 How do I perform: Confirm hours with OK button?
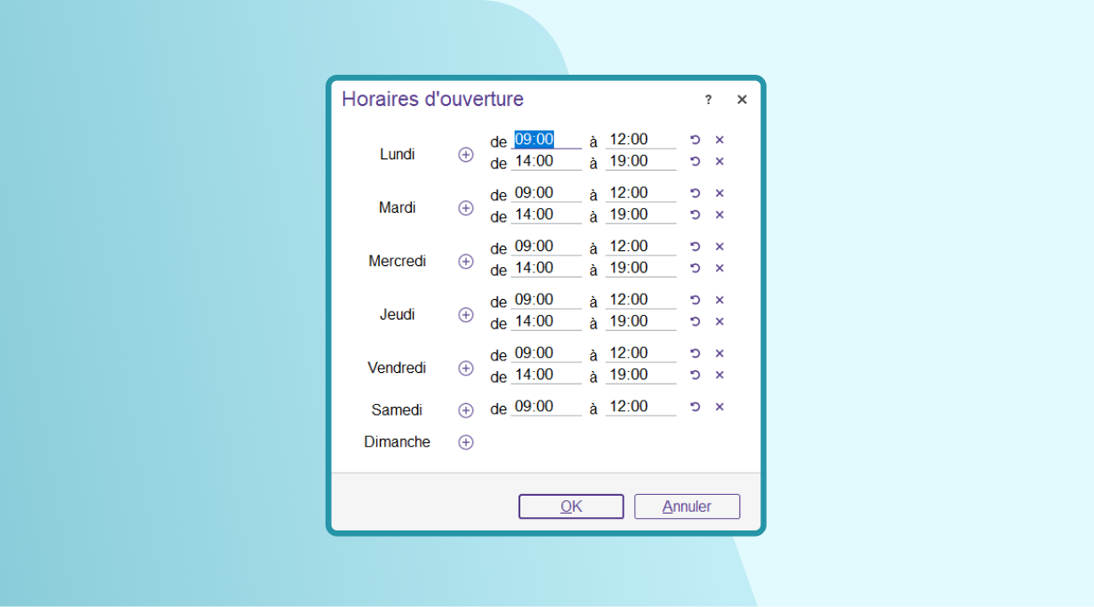click(571, 506)
